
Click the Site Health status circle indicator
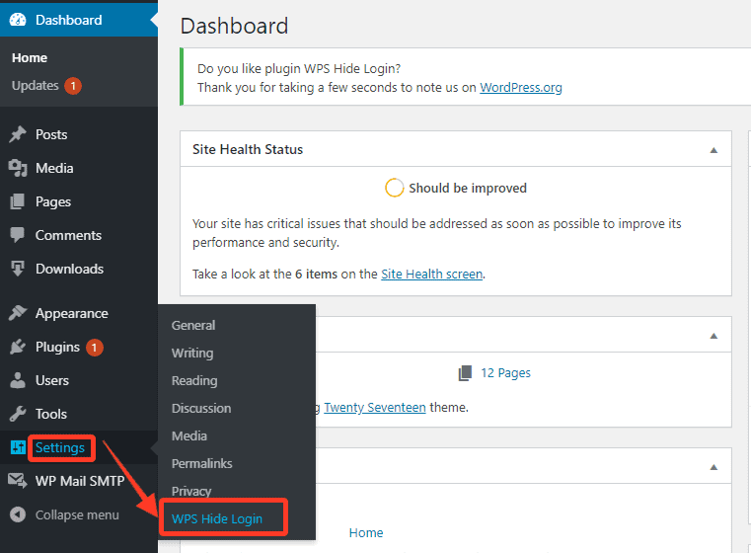394,188
